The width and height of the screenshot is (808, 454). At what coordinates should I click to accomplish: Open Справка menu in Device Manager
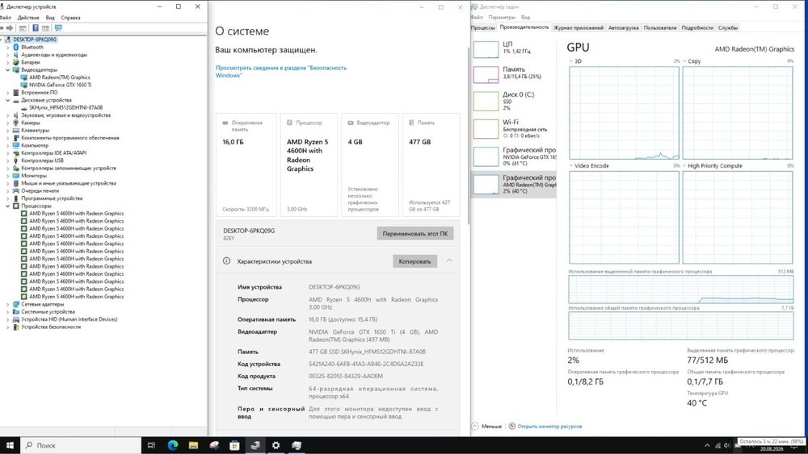70,18
